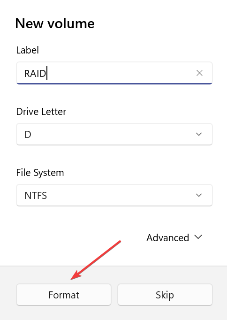Click the selected "NTFS" file system value
This screenshot has height=320, width=227.
36,196
